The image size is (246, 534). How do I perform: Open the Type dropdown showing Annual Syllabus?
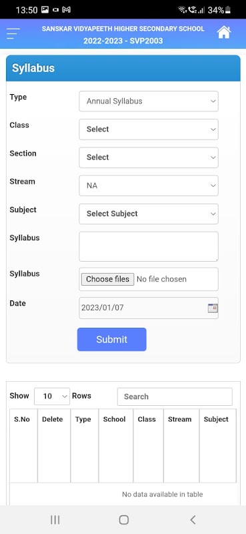tap(149, 101)
